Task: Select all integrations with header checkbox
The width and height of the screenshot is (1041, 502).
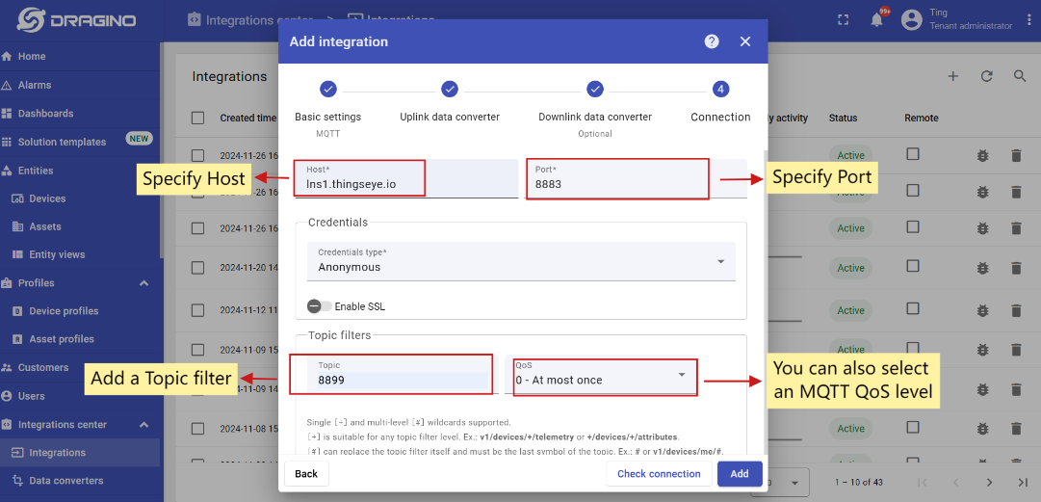Action: click(197, 119)
